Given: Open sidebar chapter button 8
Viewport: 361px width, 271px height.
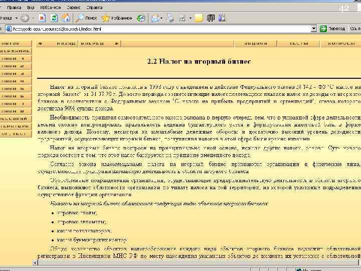Looking at the screenshot, I should tap(16, 111).
